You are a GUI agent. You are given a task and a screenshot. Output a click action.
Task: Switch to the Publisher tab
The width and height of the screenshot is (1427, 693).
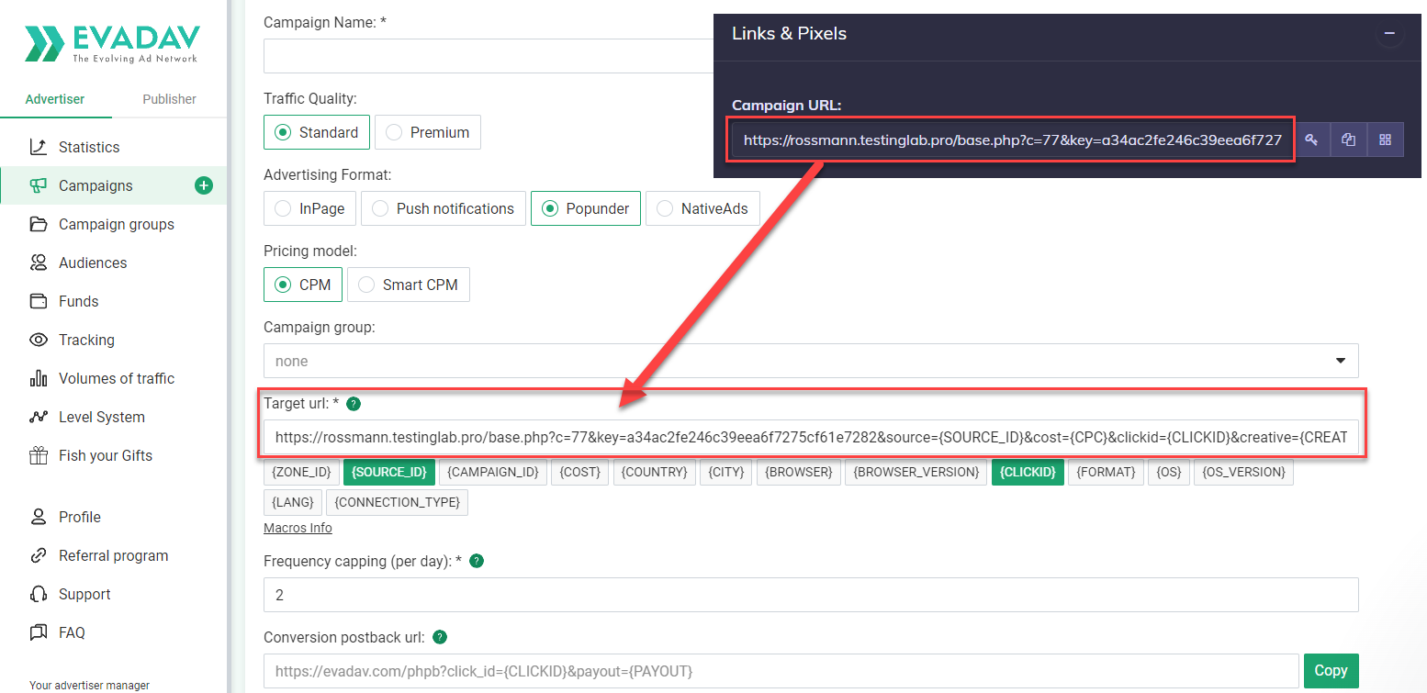pos(169,99)
